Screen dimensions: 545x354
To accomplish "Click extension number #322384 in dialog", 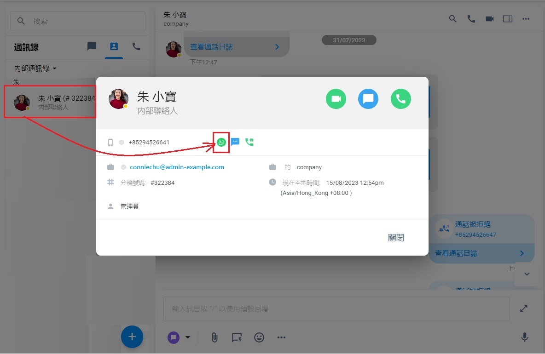I will tap(162, 183).
